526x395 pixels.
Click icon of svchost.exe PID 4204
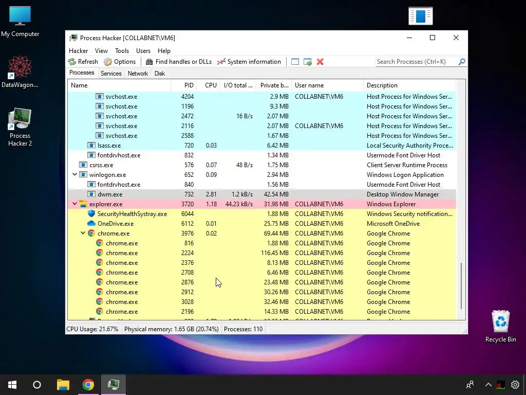click(x=100, y=96)
